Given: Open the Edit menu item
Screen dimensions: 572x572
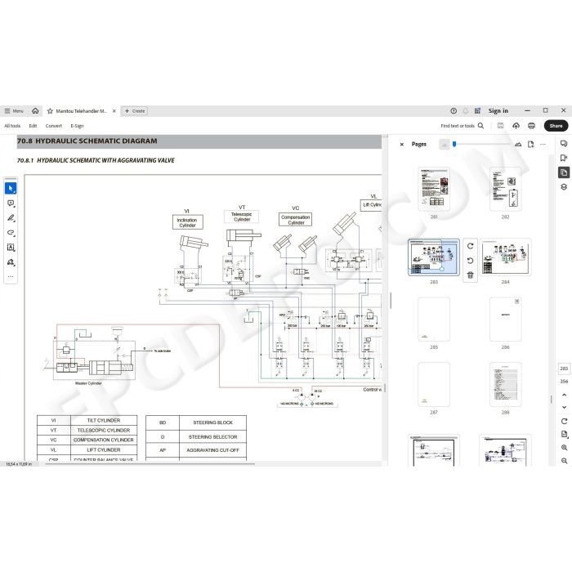Looking at the screenshot, I should click(33, 126).
